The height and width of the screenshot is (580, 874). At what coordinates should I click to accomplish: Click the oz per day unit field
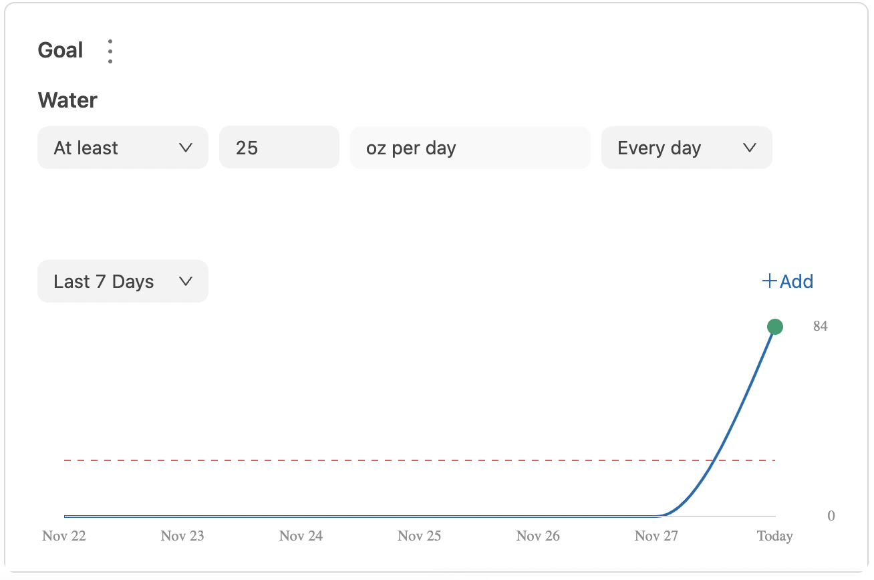[x=470, y=148]
